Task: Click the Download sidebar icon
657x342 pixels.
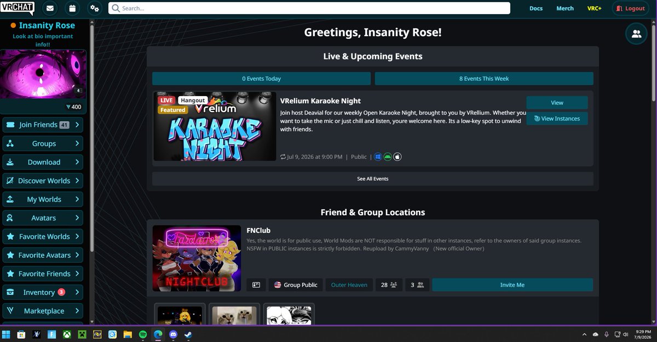Action: click(10, 162)
